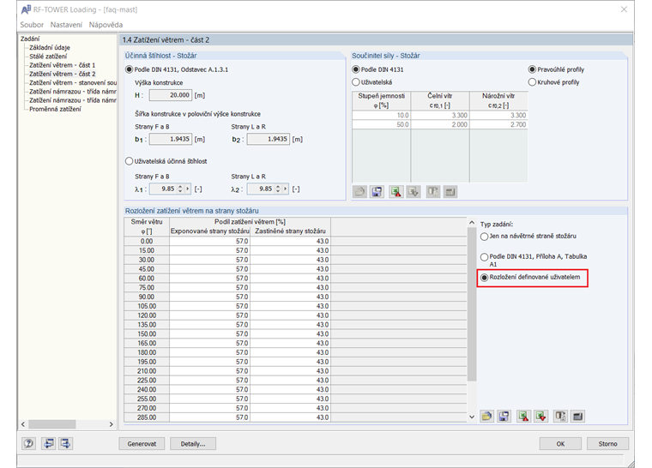Click navigator horizontal scrollbar right arrow
The height and width of the screenshot is (468, 652).
click(x=111, y=424)
